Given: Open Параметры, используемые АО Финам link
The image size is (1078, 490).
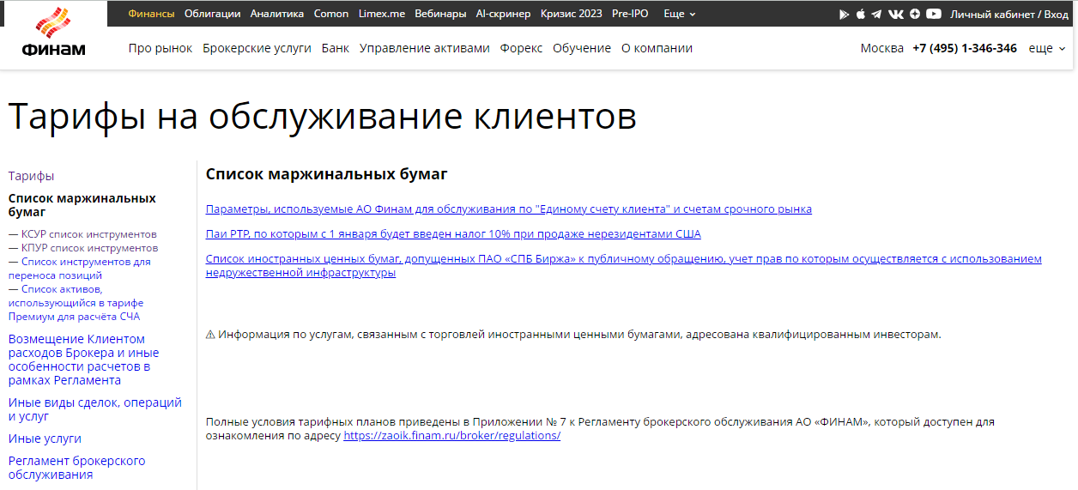Looking at the screenshot, I should 509,209.
